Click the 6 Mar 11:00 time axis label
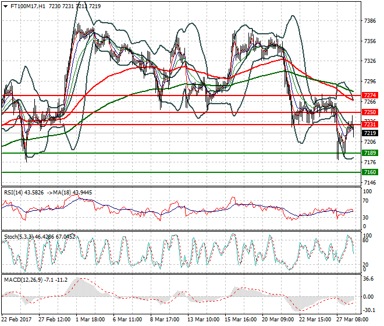The image size is (384, 326). point(127,320)
